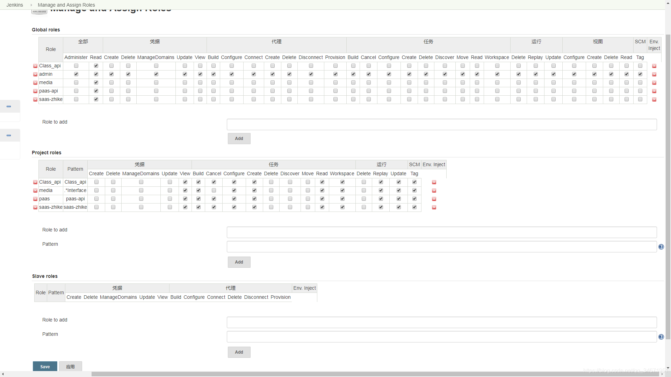Delete paas-api global role via left red icon

point(35,91)
